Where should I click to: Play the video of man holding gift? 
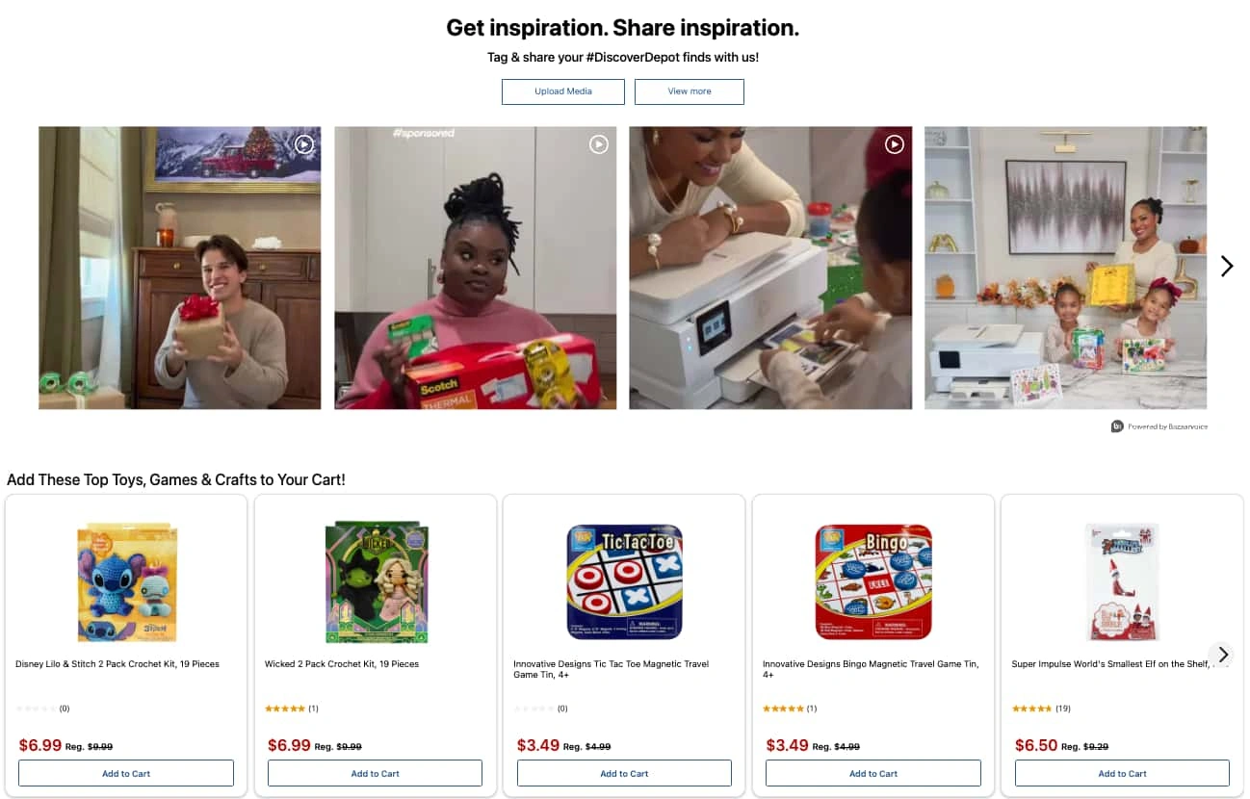(x=179, y=268)
